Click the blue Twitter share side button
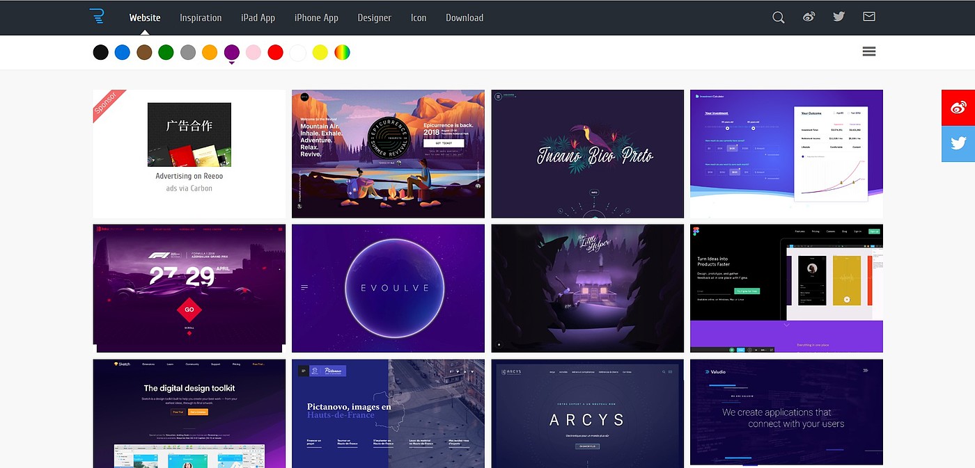 [958, 144]
